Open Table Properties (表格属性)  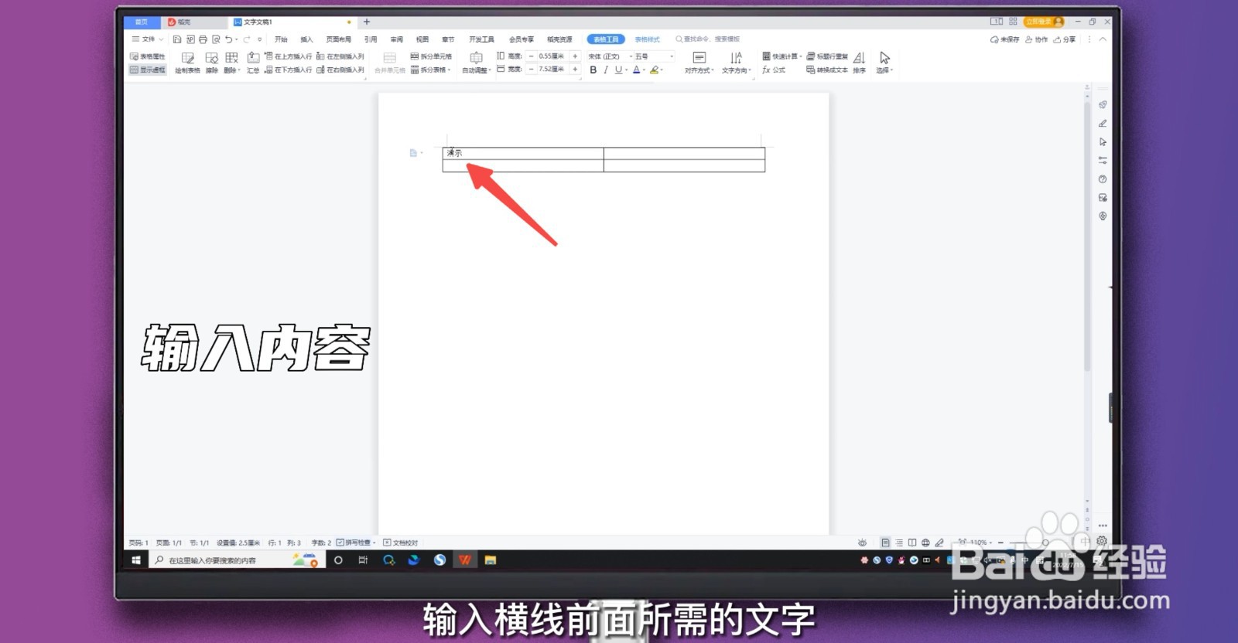(x=148, y=56)
